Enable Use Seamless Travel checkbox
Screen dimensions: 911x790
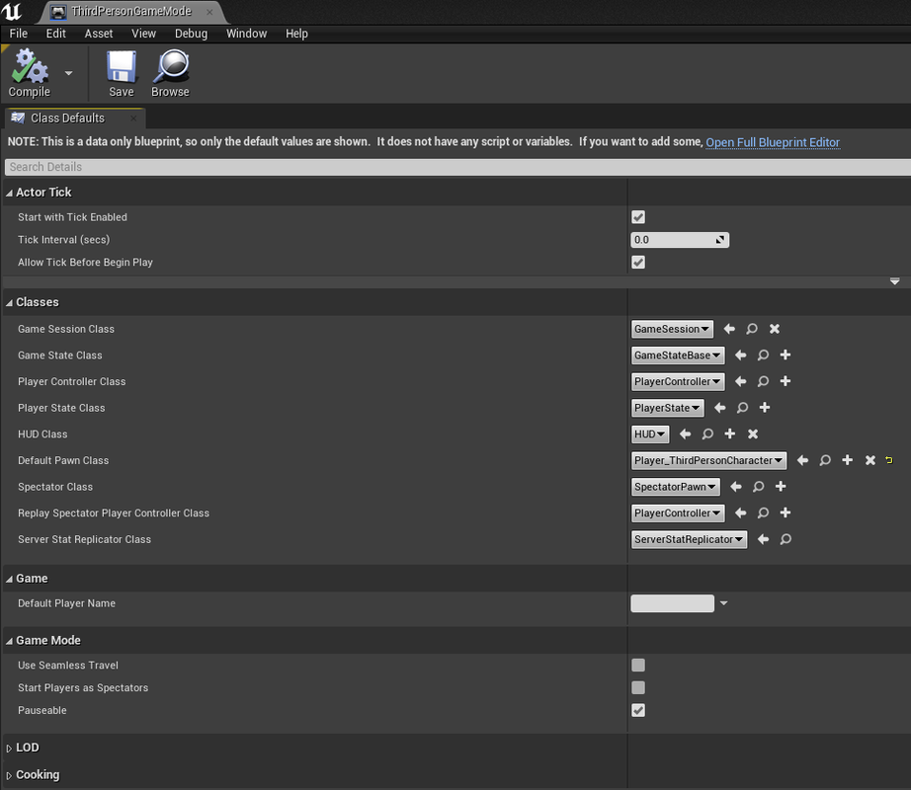638,666
